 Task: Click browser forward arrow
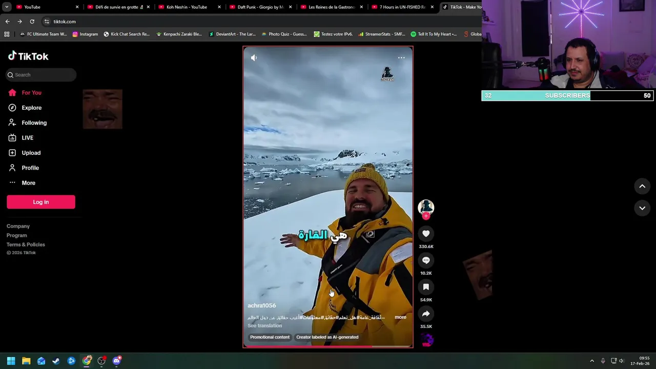pos(19,22)
